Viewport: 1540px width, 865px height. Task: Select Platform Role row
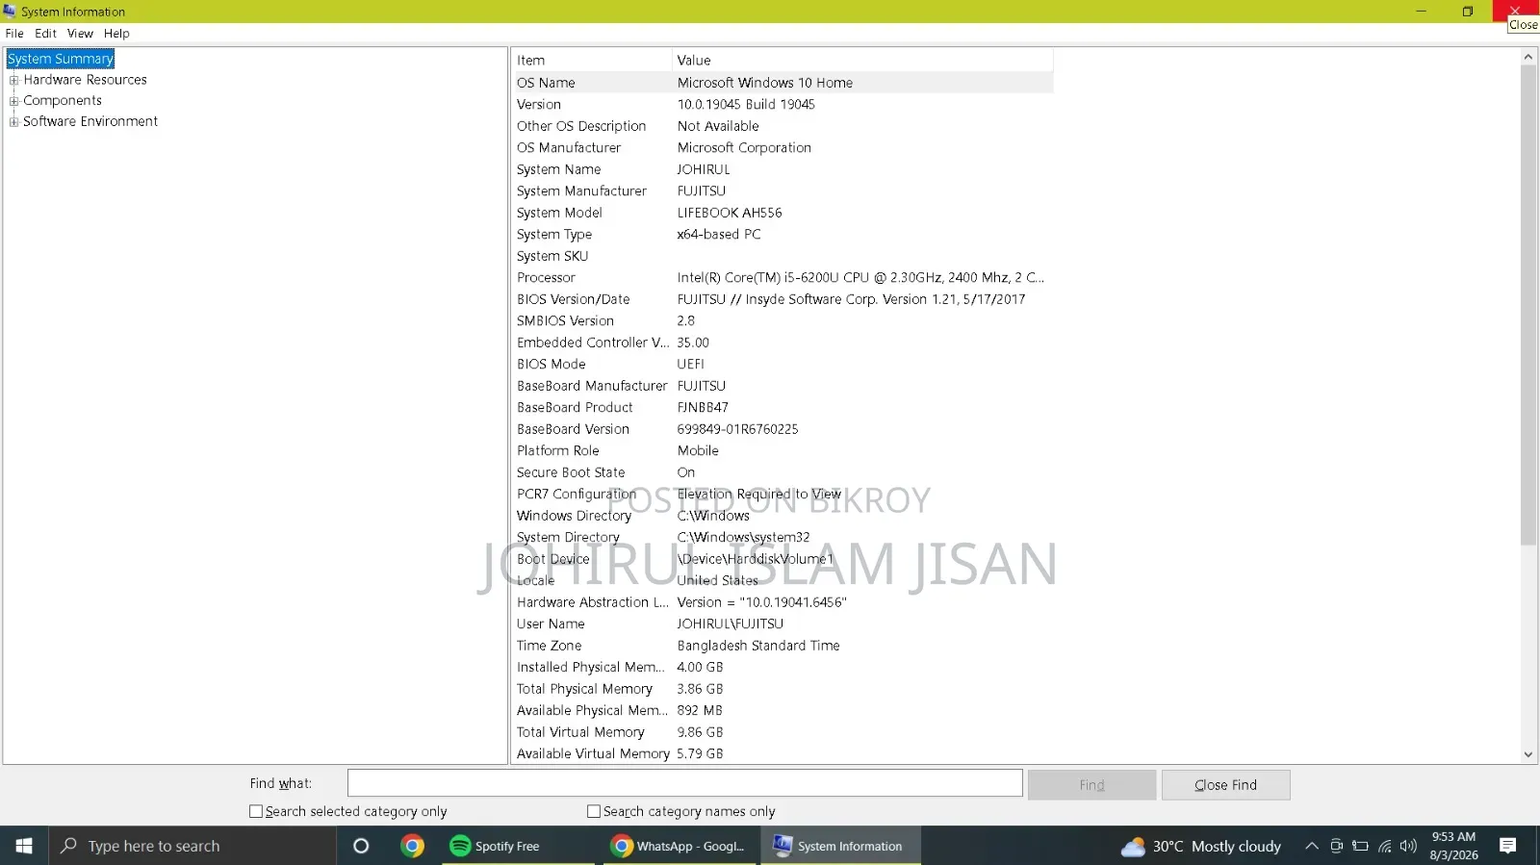(783, 450)
